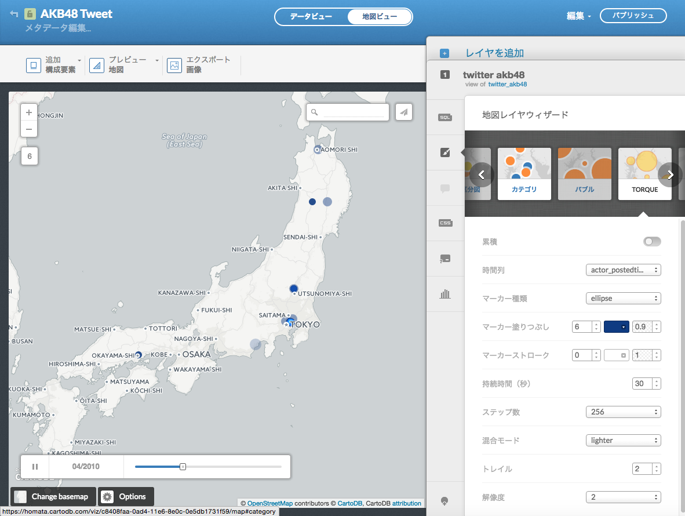Click the 04/2010 timeline date label
685x516 pixels.
click(86, 467)
